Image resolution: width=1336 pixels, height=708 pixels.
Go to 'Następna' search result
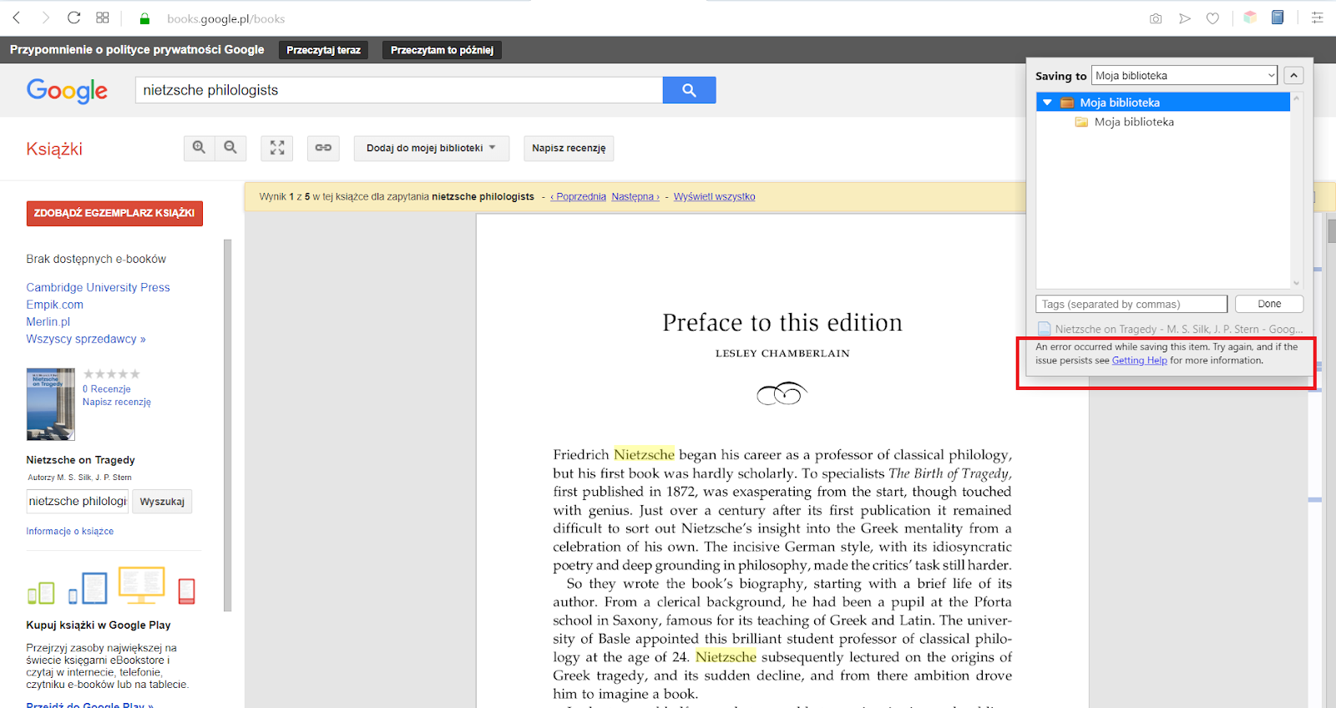point(635,197)
